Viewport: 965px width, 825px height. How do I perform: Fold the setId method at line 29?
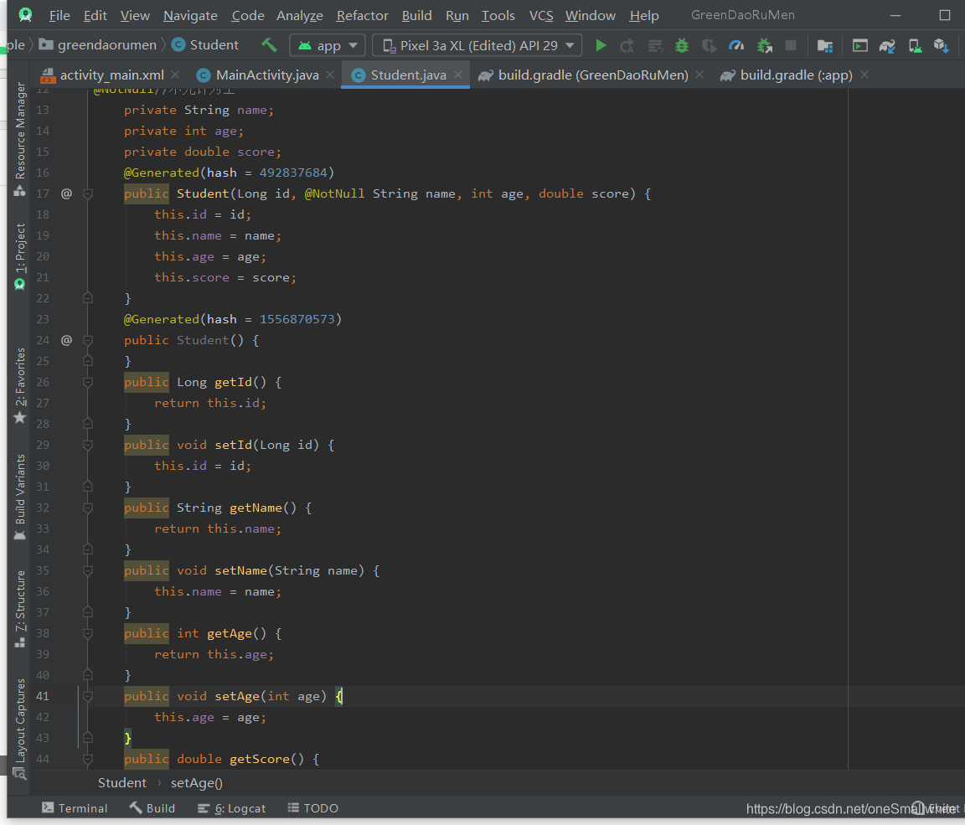pyautogui.click(x=88, y=445)
